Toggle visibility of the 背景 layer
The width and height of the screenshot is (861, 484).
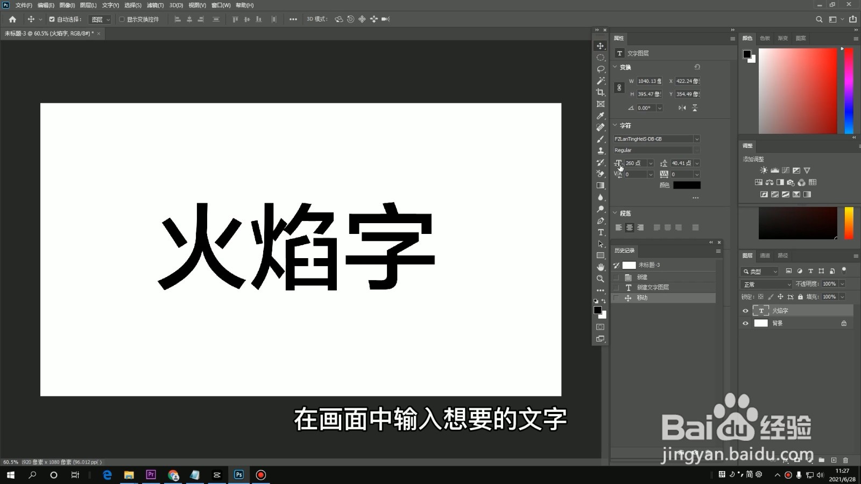pos(745,323)
